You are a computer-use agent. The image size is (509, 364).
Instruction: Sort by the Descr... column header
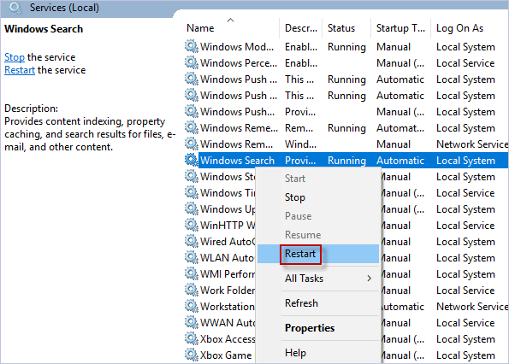[301, 28]
